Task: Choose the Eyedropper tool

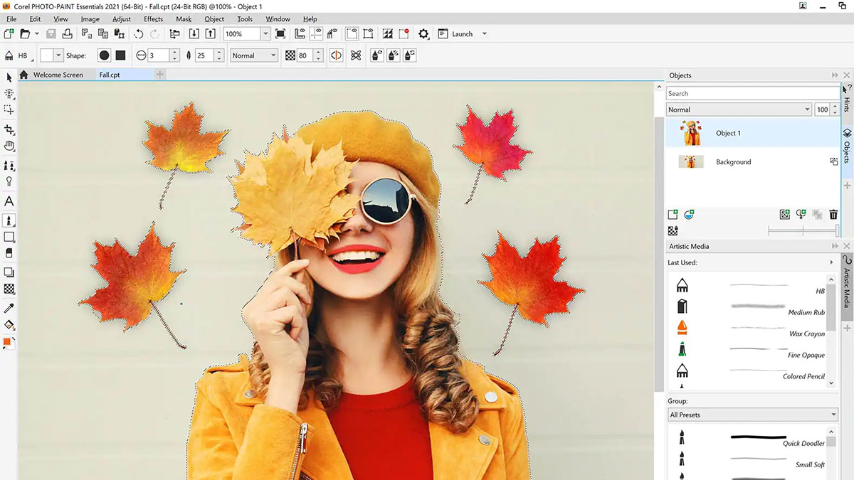Action: click(x=9, y=308)
